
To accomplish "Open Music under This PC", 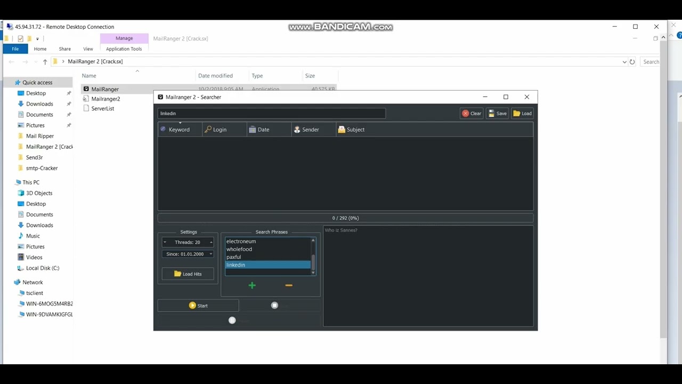I will point(33,236).
